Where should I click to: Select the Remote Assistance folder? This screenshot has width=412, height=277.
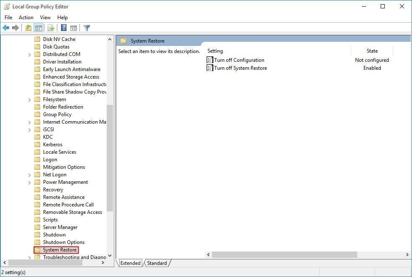(64, 197)
